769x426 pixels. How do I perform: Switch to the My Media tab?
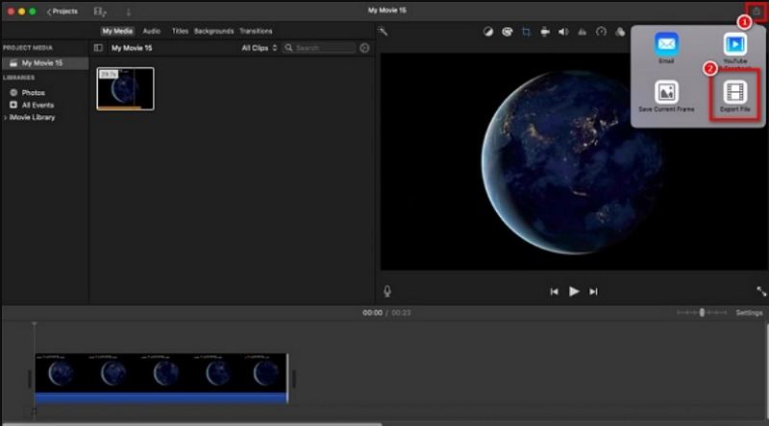pos(117,31)
